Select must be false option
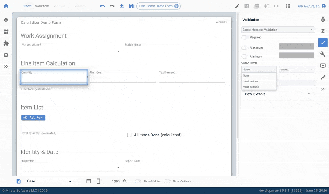Image resolution: width=329 pixels, height=194 pixels. coord(259,87)
